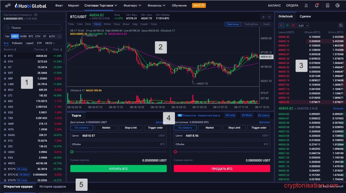Click the Поиск search field
Viewport: 346px width, 193px height.
(x=33, y=28)
